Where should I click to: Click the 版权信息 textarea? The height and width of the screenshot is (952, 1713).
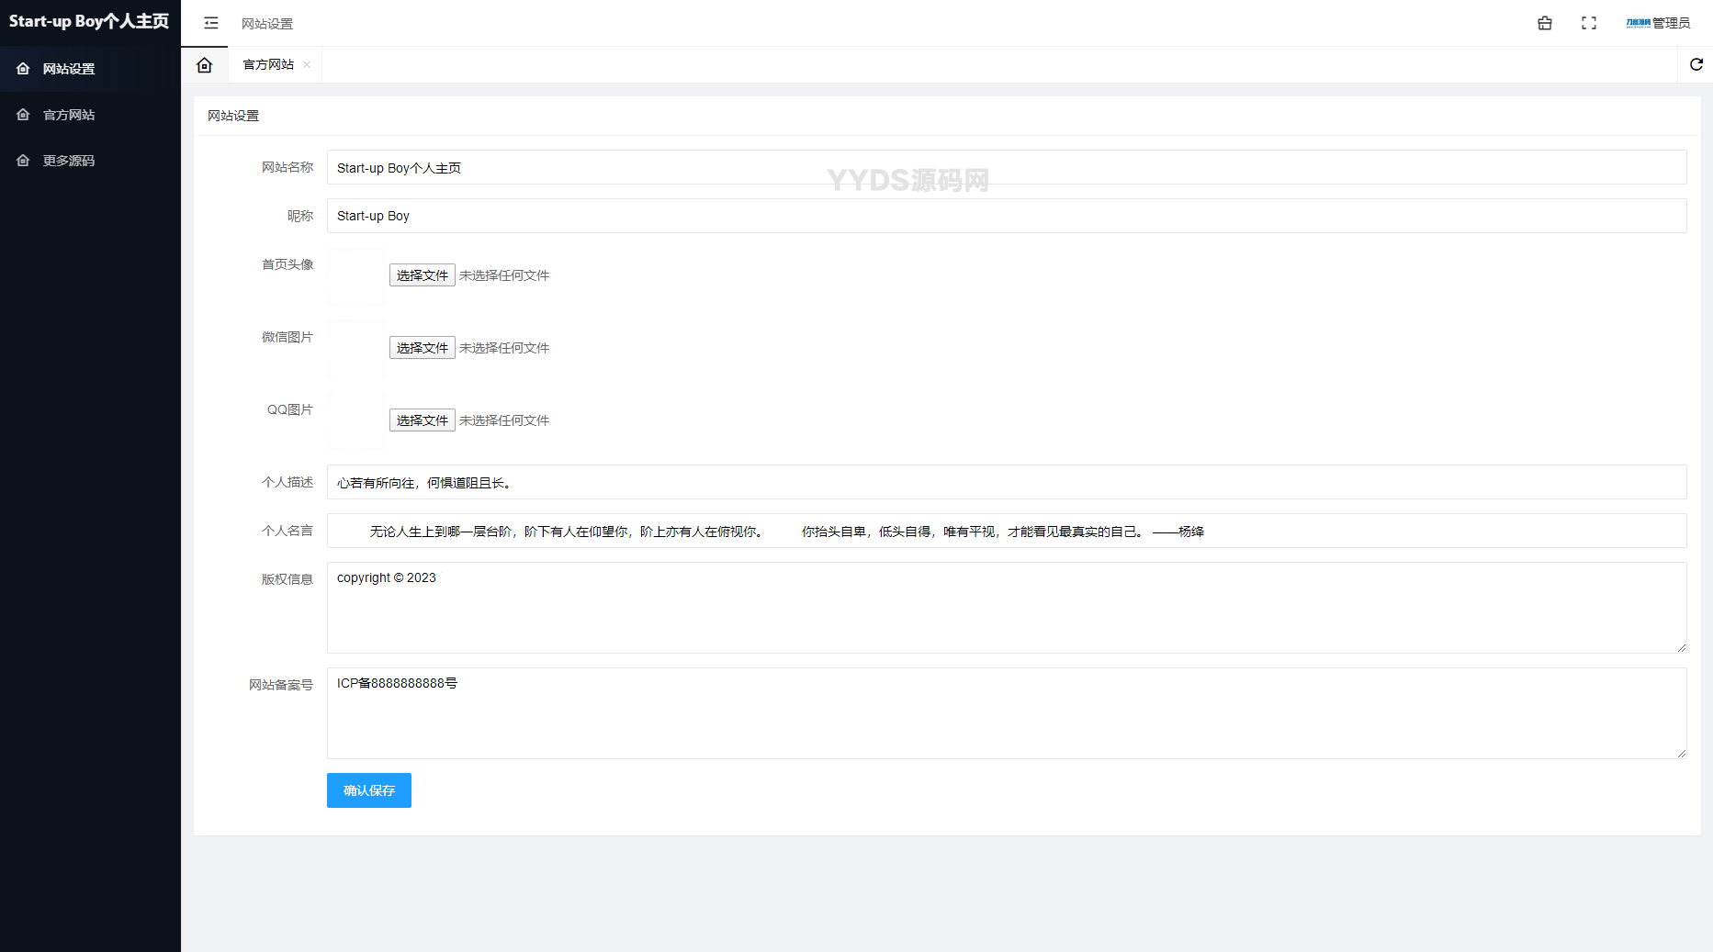(x=1006, y=608)
